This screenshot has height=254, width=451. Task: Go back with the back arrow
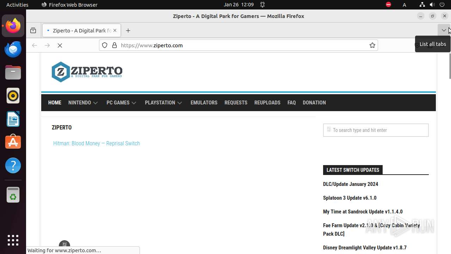coord(35,46)
